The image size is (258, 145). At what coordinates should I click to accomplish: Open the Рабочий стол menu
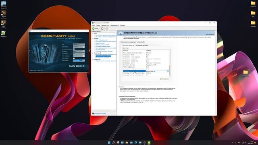click(105, 25)
